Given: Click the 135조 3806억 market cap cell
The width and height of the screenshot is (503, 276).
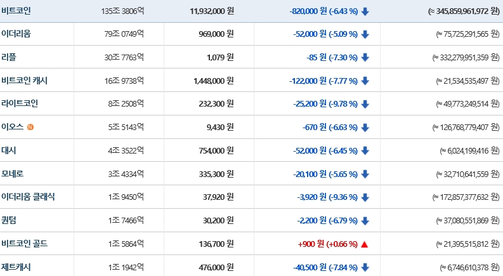Looking at the screenshot, I should [122, 11].
